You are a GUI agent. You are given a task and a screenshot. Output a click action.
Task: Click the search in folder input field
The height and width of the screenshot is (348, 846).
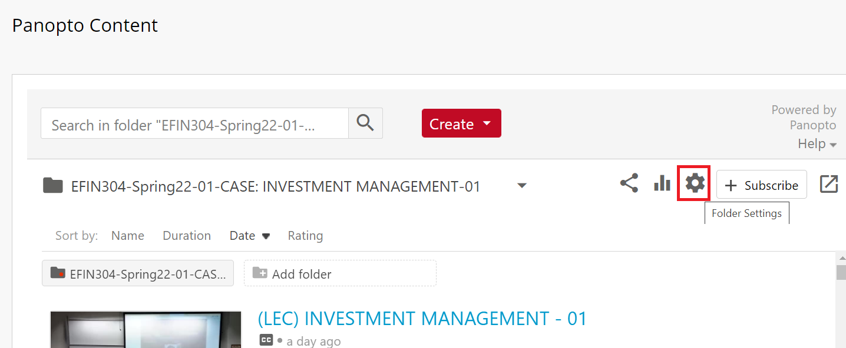(194, 123)
